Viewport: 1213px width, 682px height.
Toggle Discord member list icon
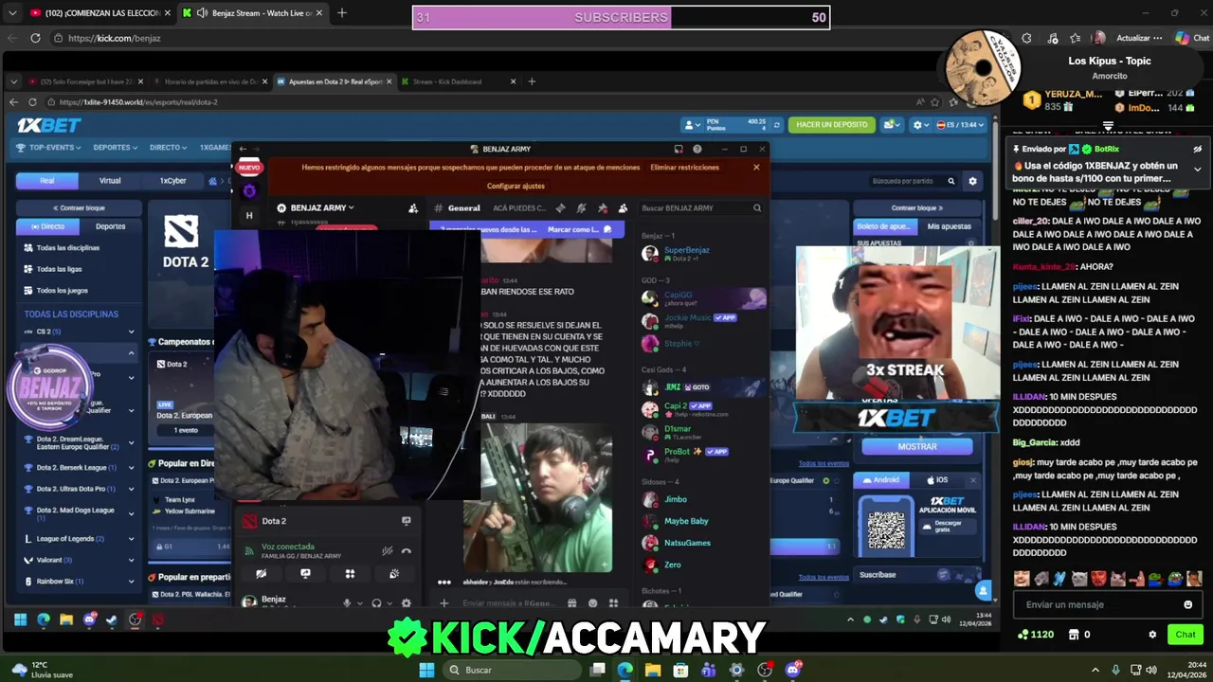point(623,208)
